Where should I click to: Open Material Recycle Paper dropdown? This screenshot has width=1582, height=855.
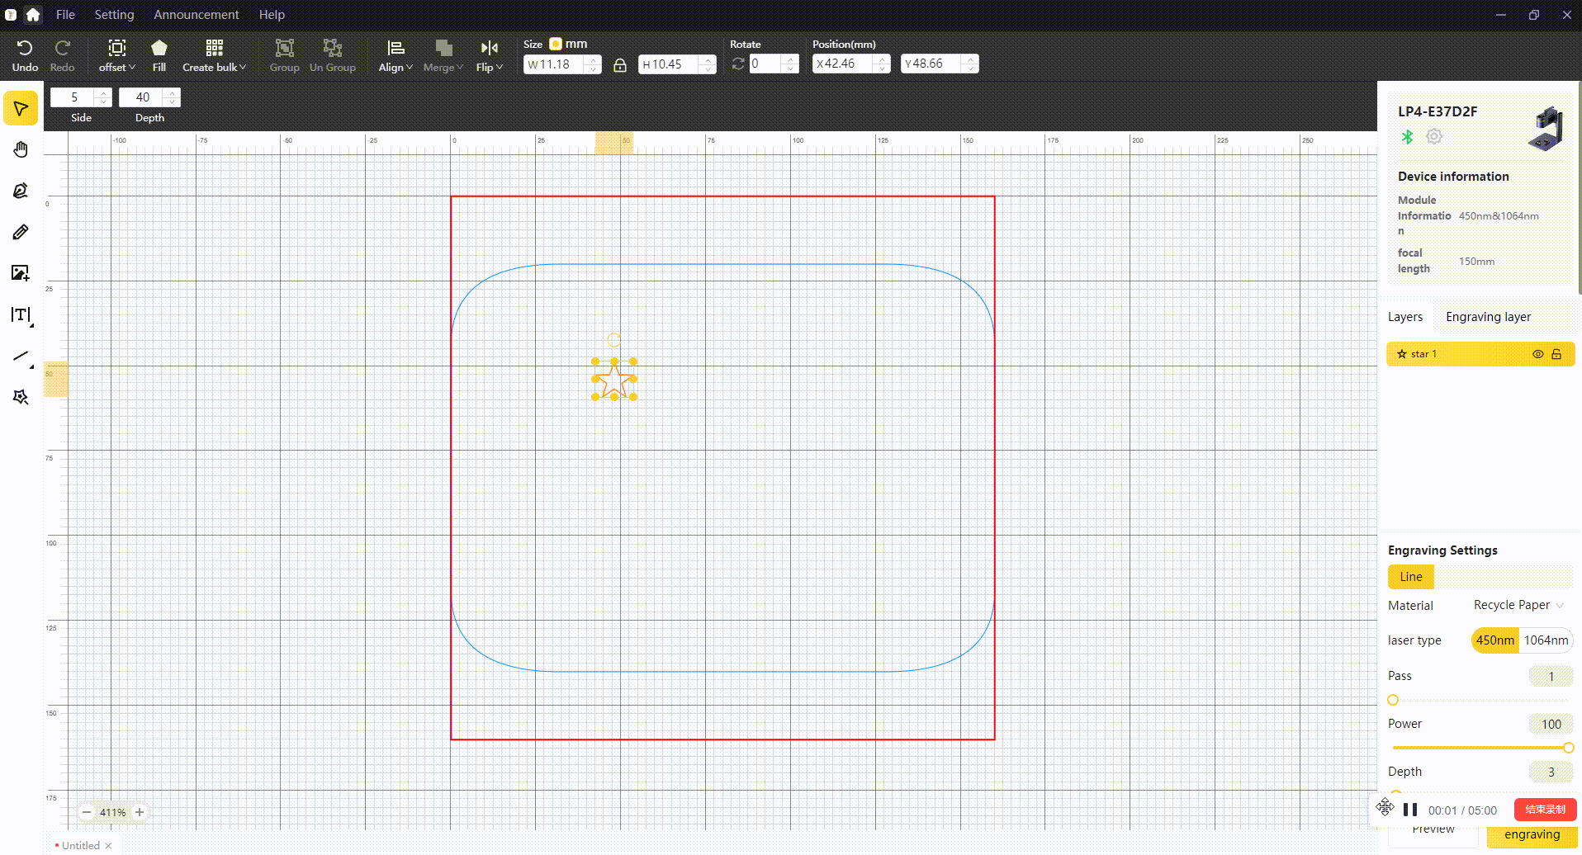[1518, 605]
